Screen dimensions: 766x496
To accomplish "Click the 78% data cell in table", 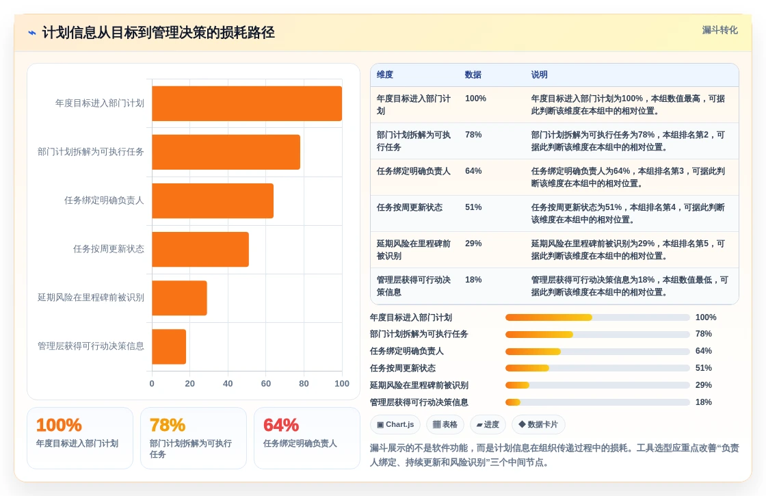I will click(x=473, y=135).
